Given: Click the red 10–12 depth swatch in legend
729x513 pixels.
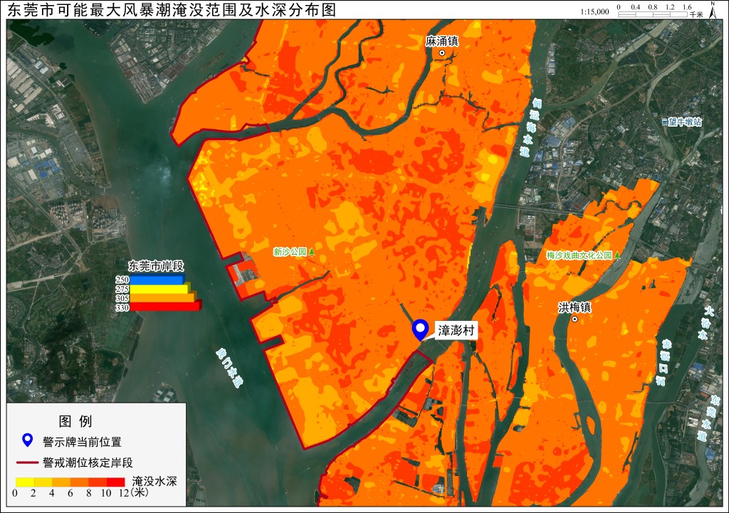Looking at the screenshot, I should 116,482.
